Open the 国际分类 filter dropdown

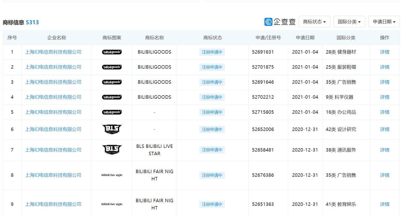(349, 22)
